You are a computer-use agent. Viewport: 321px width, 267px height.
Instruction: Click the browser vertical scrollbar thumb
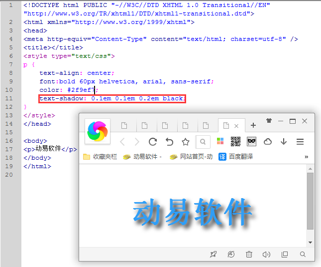[x=310, y=200]
